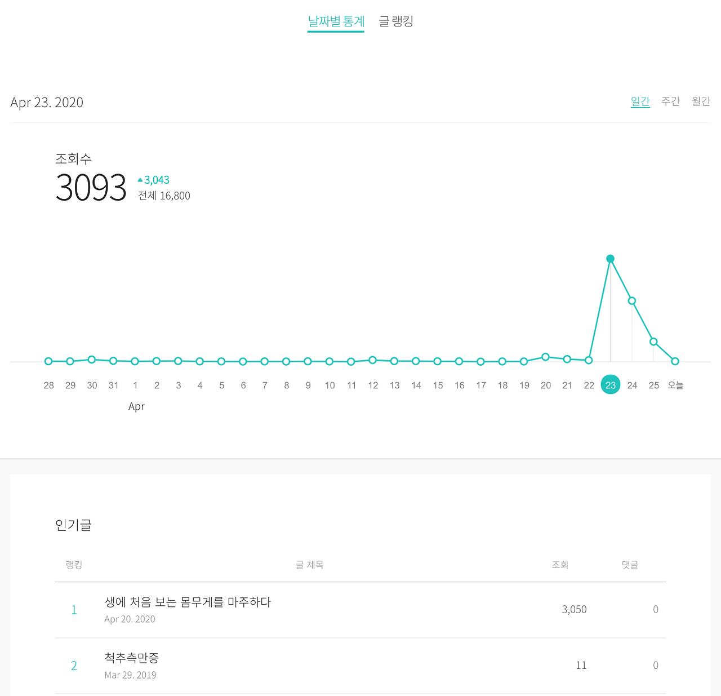Click the date heading Apr 23. 2020

pyautogui.click(x=47, y=102)
